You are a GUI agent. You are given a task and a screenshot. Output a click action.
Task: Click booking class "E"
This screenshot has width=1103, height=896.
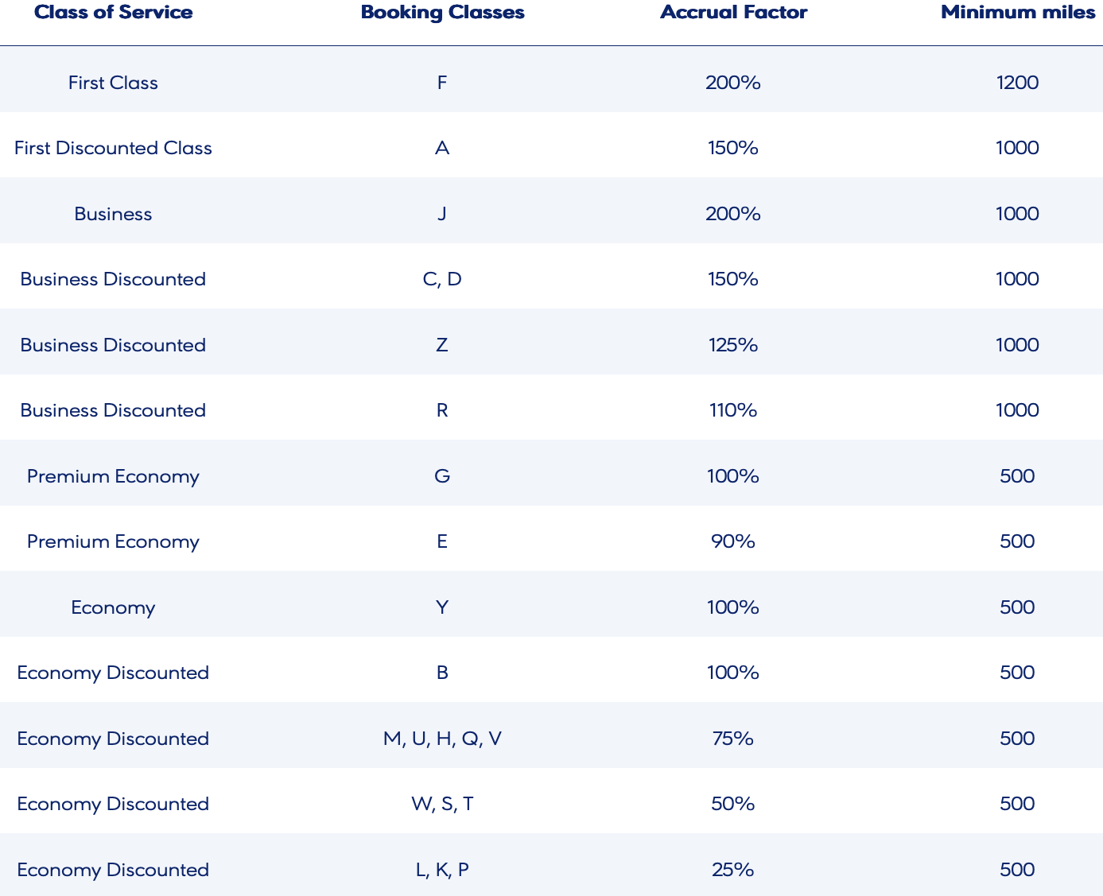click(442, 541)
